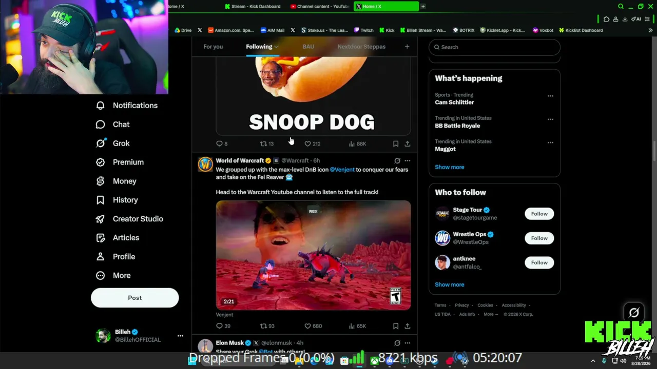The height and width of the screenshot is (369, 657).
Task: Open the Chat bubble icon
Action: click(x=101, y=125)
